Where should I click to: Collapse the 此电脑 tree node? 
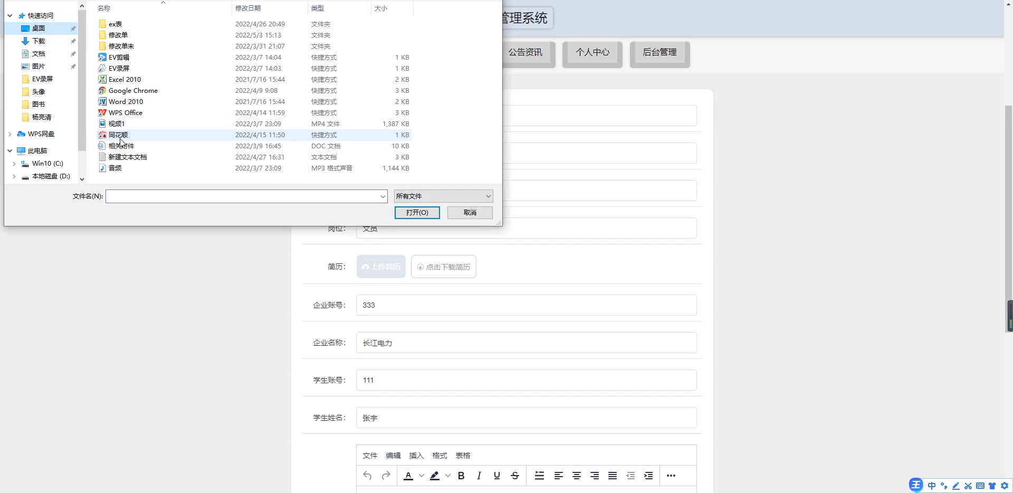coord(10,151)
